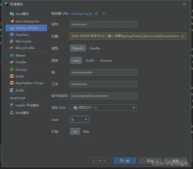This screenshot has height=169, width=193.
Task: Browse location with folder icon
Action: click(183, 36)
